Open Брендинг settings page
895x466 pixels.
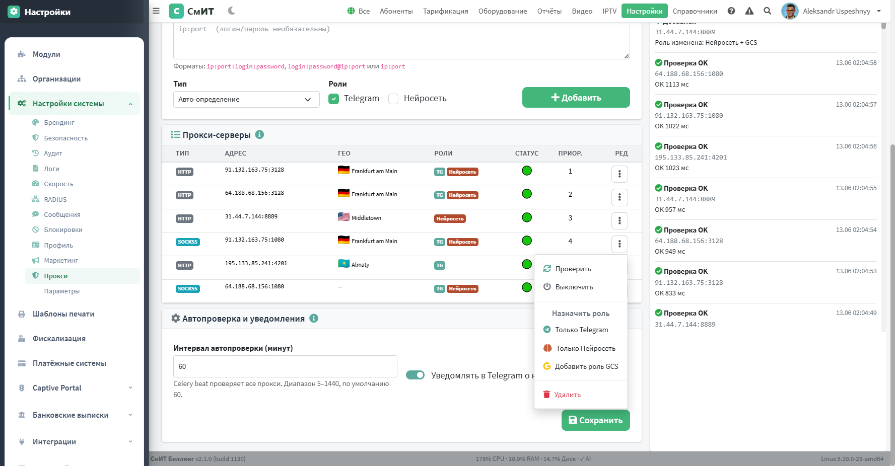[x=59, y=122]
